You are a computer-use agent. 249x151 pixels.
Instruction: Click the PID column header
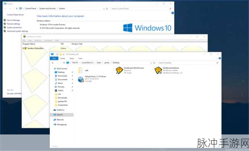pyautogui.click(x=62, y=44)
